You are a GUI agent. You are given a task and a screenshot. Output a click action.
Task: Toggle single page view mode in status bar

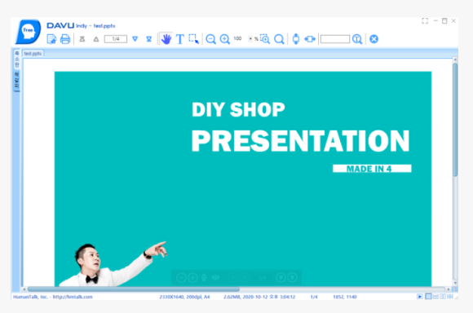428,297
